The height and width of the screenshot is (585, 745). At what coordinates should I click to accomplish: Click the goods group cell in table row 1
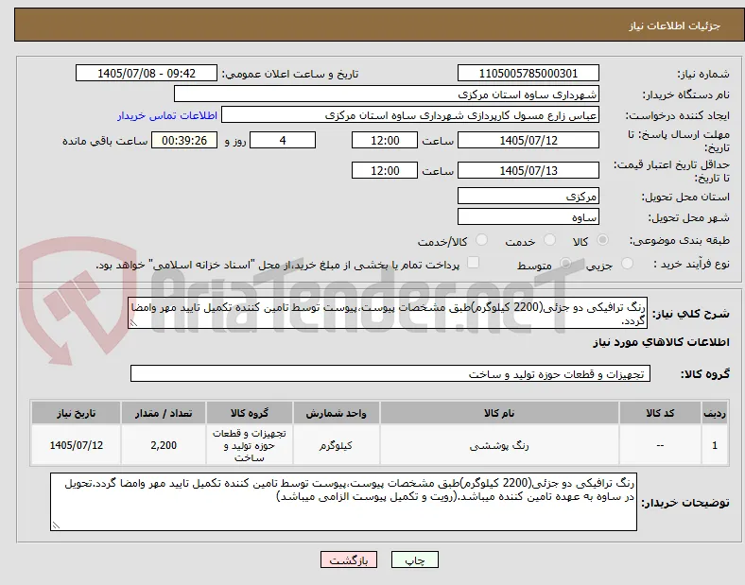pyautogui.click(x=250, y=445)
